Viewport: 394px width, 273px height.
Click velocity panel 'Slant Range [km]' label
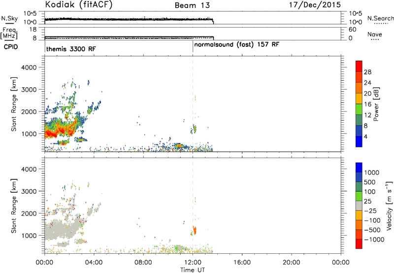tap(14, 205)
